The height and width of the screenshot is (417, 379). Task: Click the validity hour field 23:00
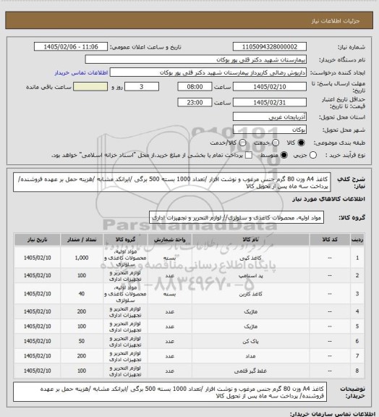pyautogui.click(x=195, y=102)
